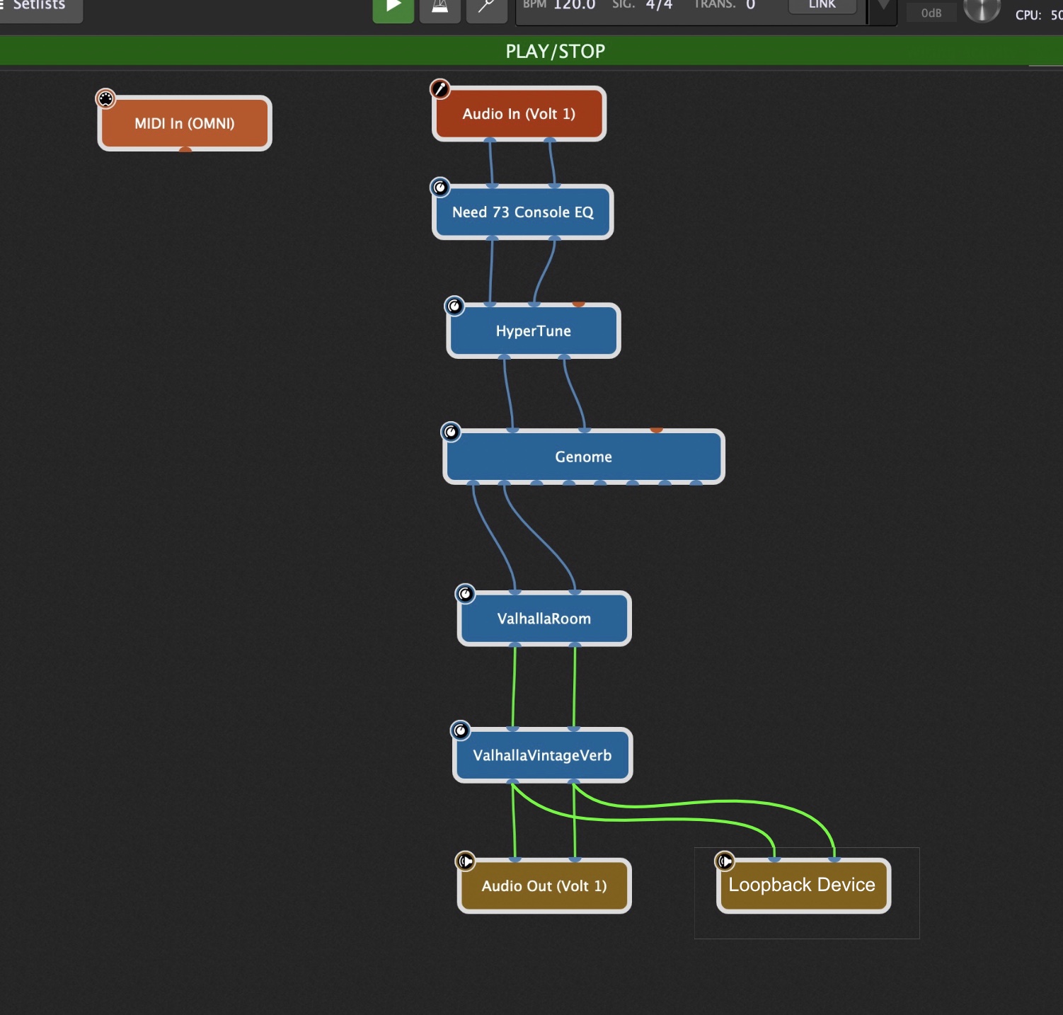Click the ValhallaVintageVerb knob icon
Viewport: 1063px width, 1015px height.
point(461,730)
